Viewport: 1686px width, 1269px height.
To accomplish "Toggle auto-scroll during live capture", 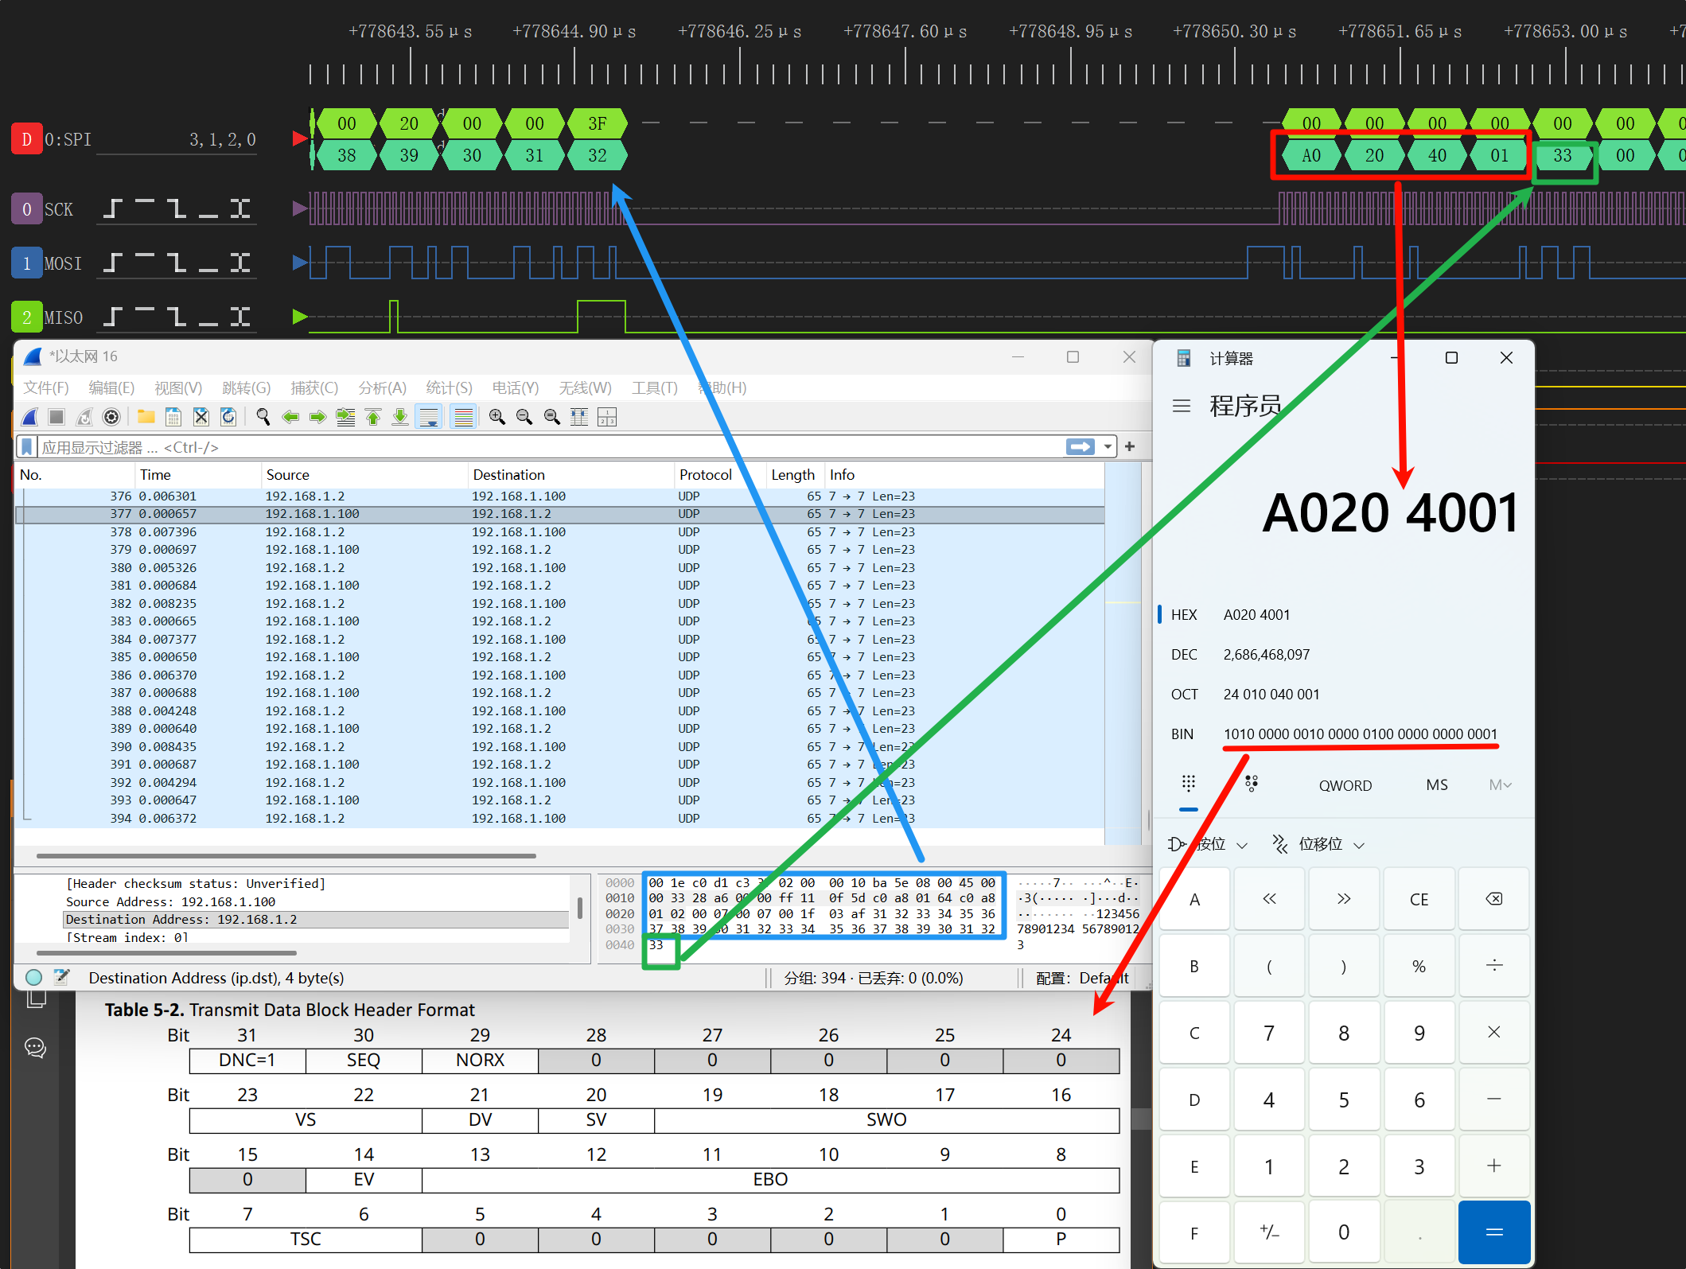I will 429,417.
